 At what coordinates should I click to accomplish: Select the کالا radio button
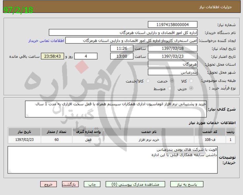(x=191, y=81)
